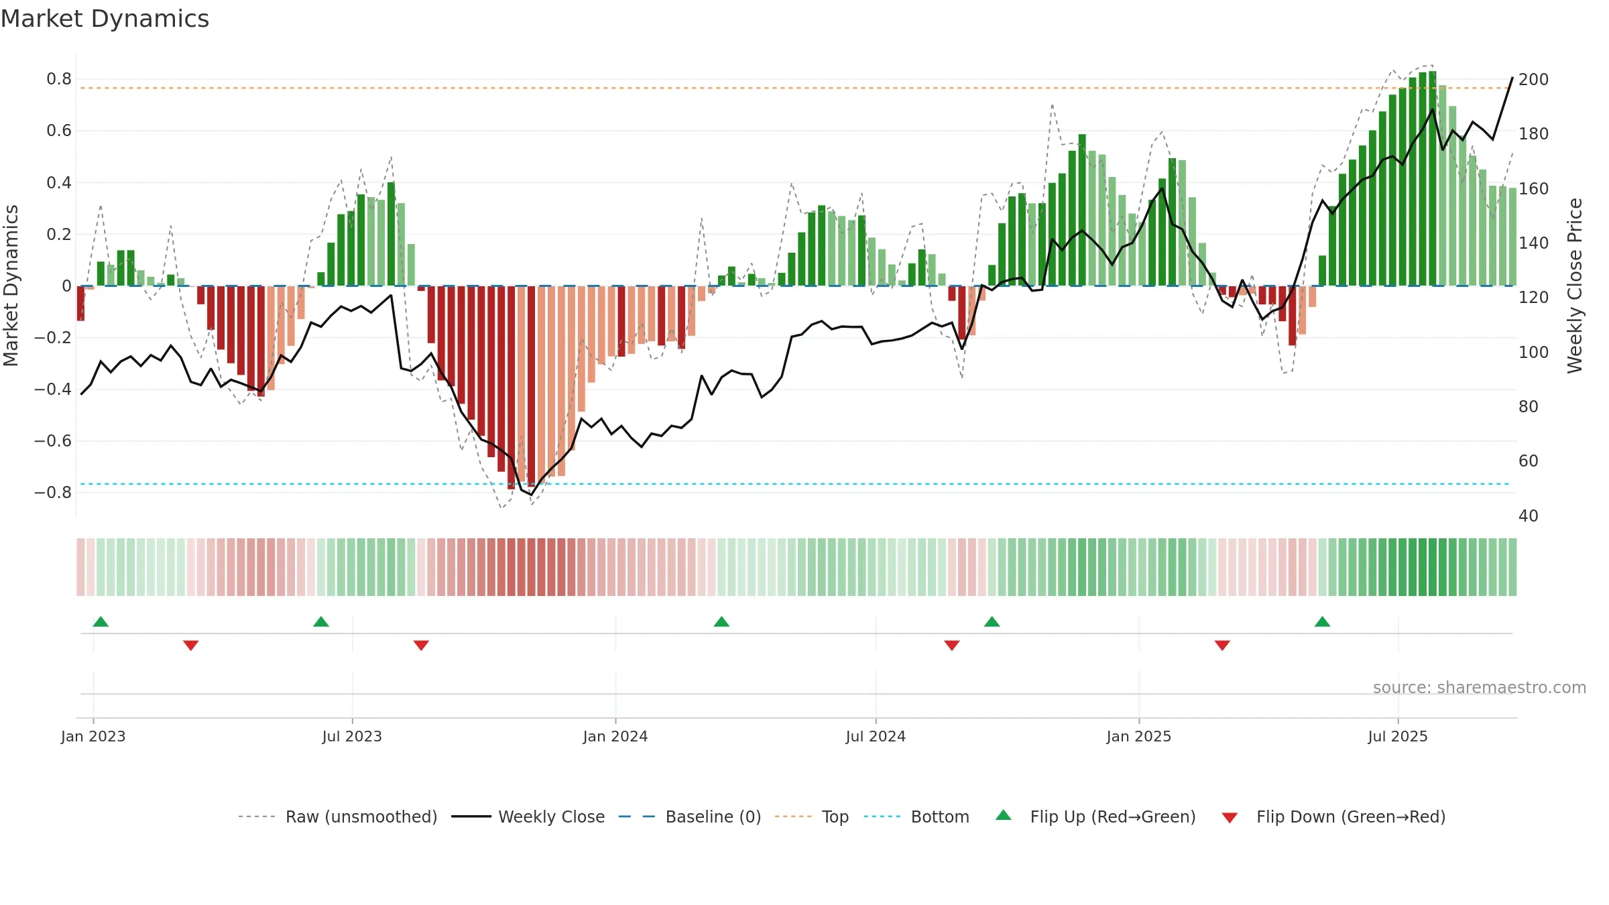Click the red flip-down triangle around Aug 2024

click(x=952, y=646)
